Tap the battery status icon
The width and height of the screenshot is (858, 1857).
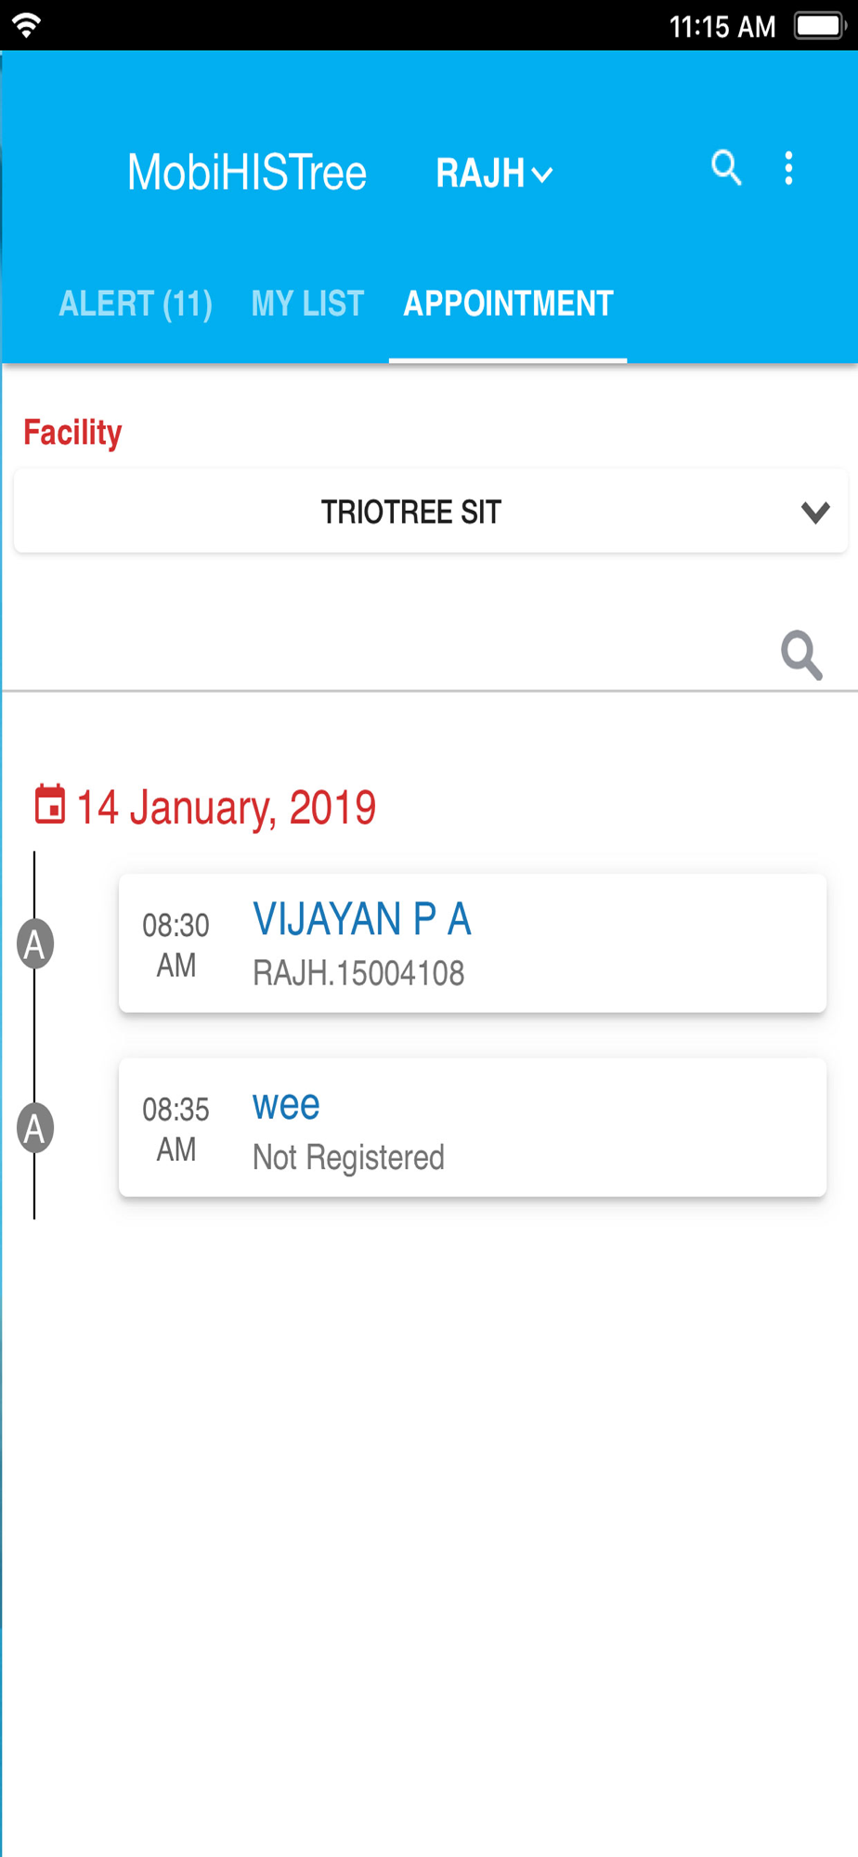(819, 25)
